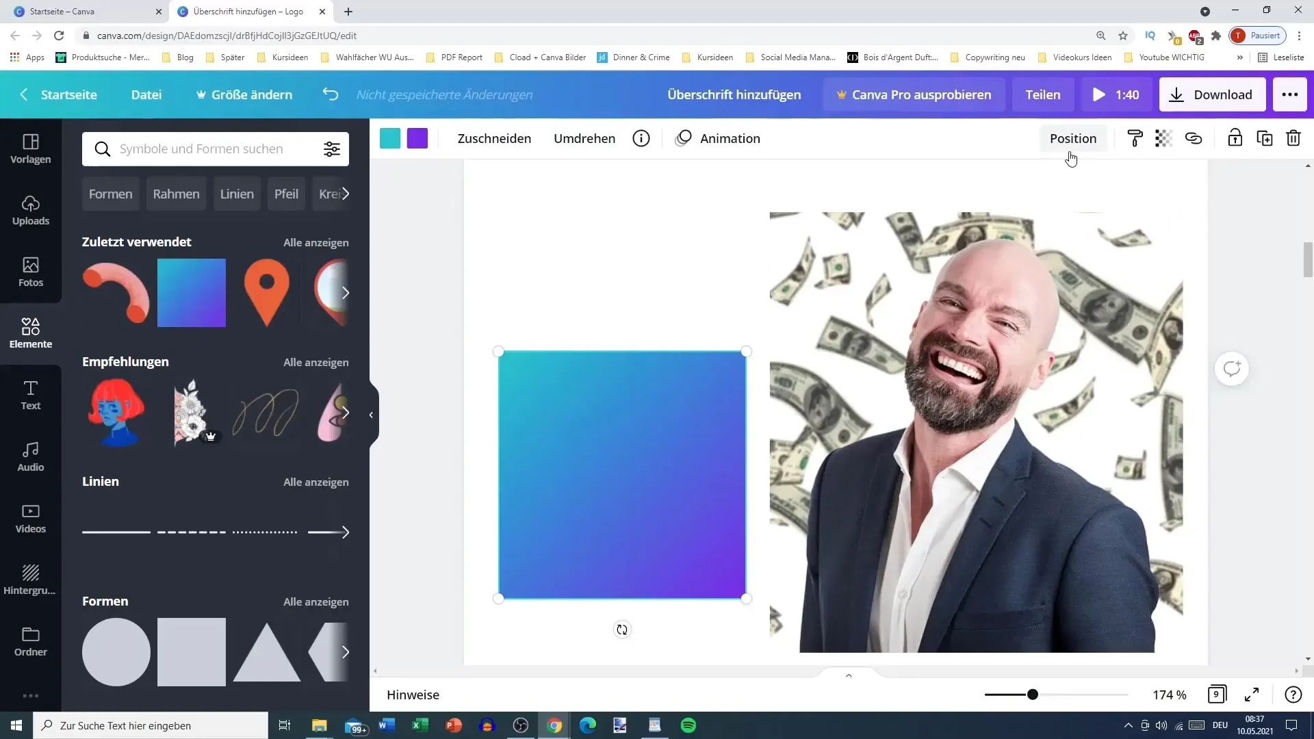Click Teilen button to share design
Screen dimensions: 1314x739
[x=1043, y=94]
